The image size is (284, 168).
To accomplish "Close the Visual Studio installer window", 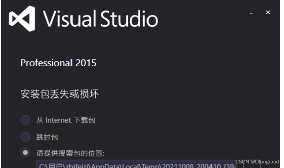I will (x=268, y=12).
